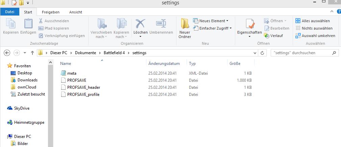The height and width of the screenshot is (147, 341).
Task: Click Auswahl umkehren to invert selection
Action: click(x=315, y=36)
